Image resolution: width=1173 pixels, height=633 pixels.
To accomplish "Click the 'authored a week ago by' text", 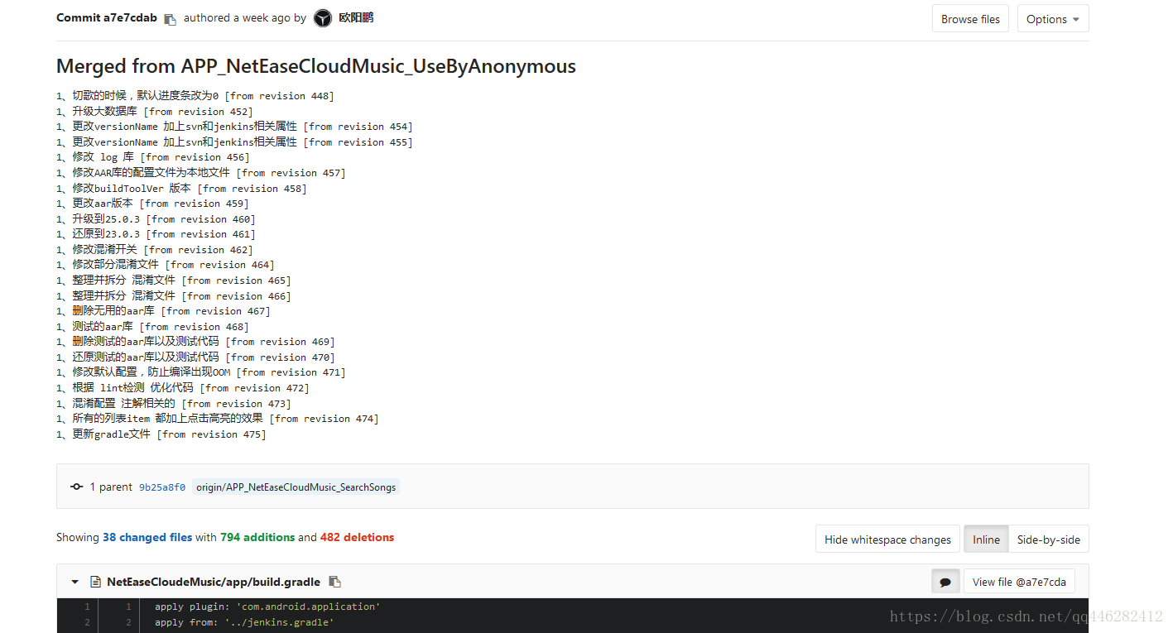I will point(245,17).
